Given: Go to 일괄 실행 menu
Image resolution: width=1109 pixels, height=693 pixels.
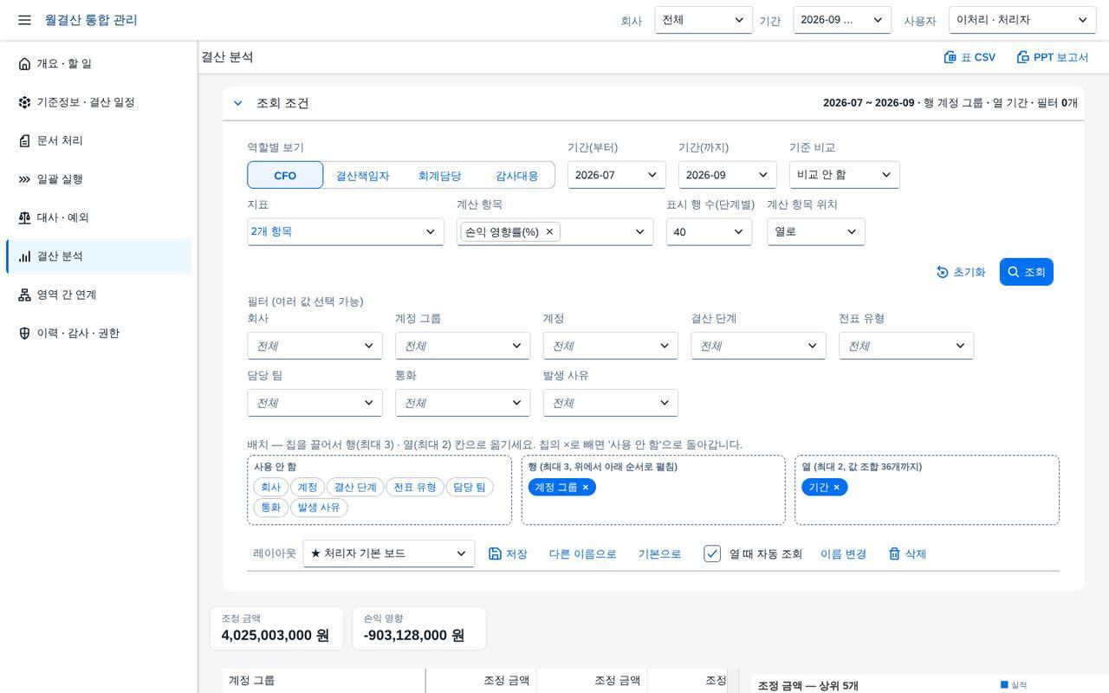Looking at the screenshot, I should (x=99, y=179).
